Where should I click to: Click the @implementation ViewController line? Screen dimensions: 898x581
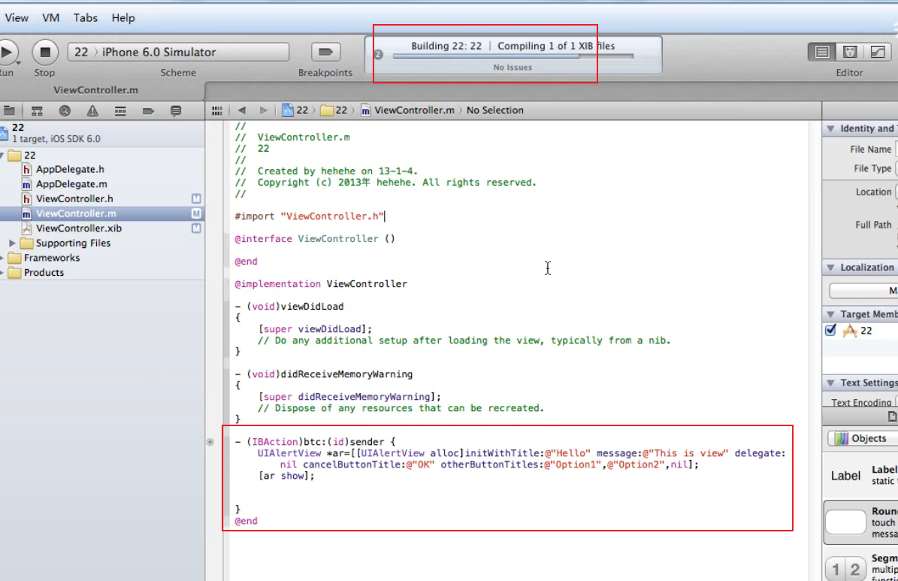tap(321, 283)
